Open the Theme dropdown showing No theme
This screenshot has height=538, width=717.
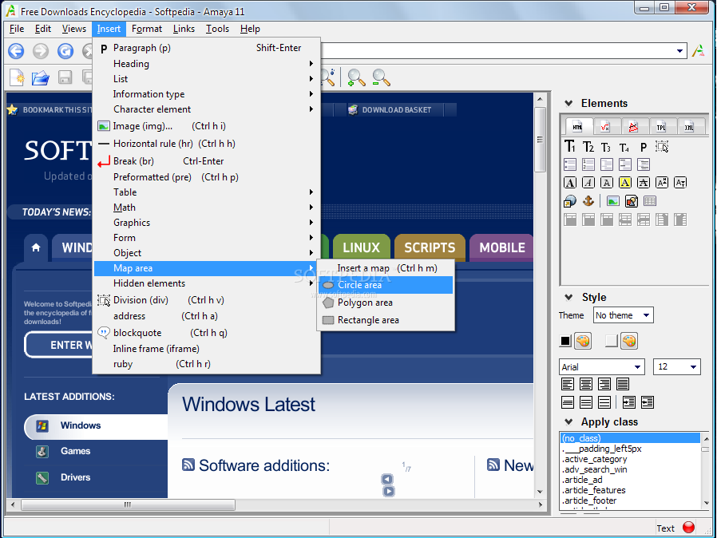624,315
